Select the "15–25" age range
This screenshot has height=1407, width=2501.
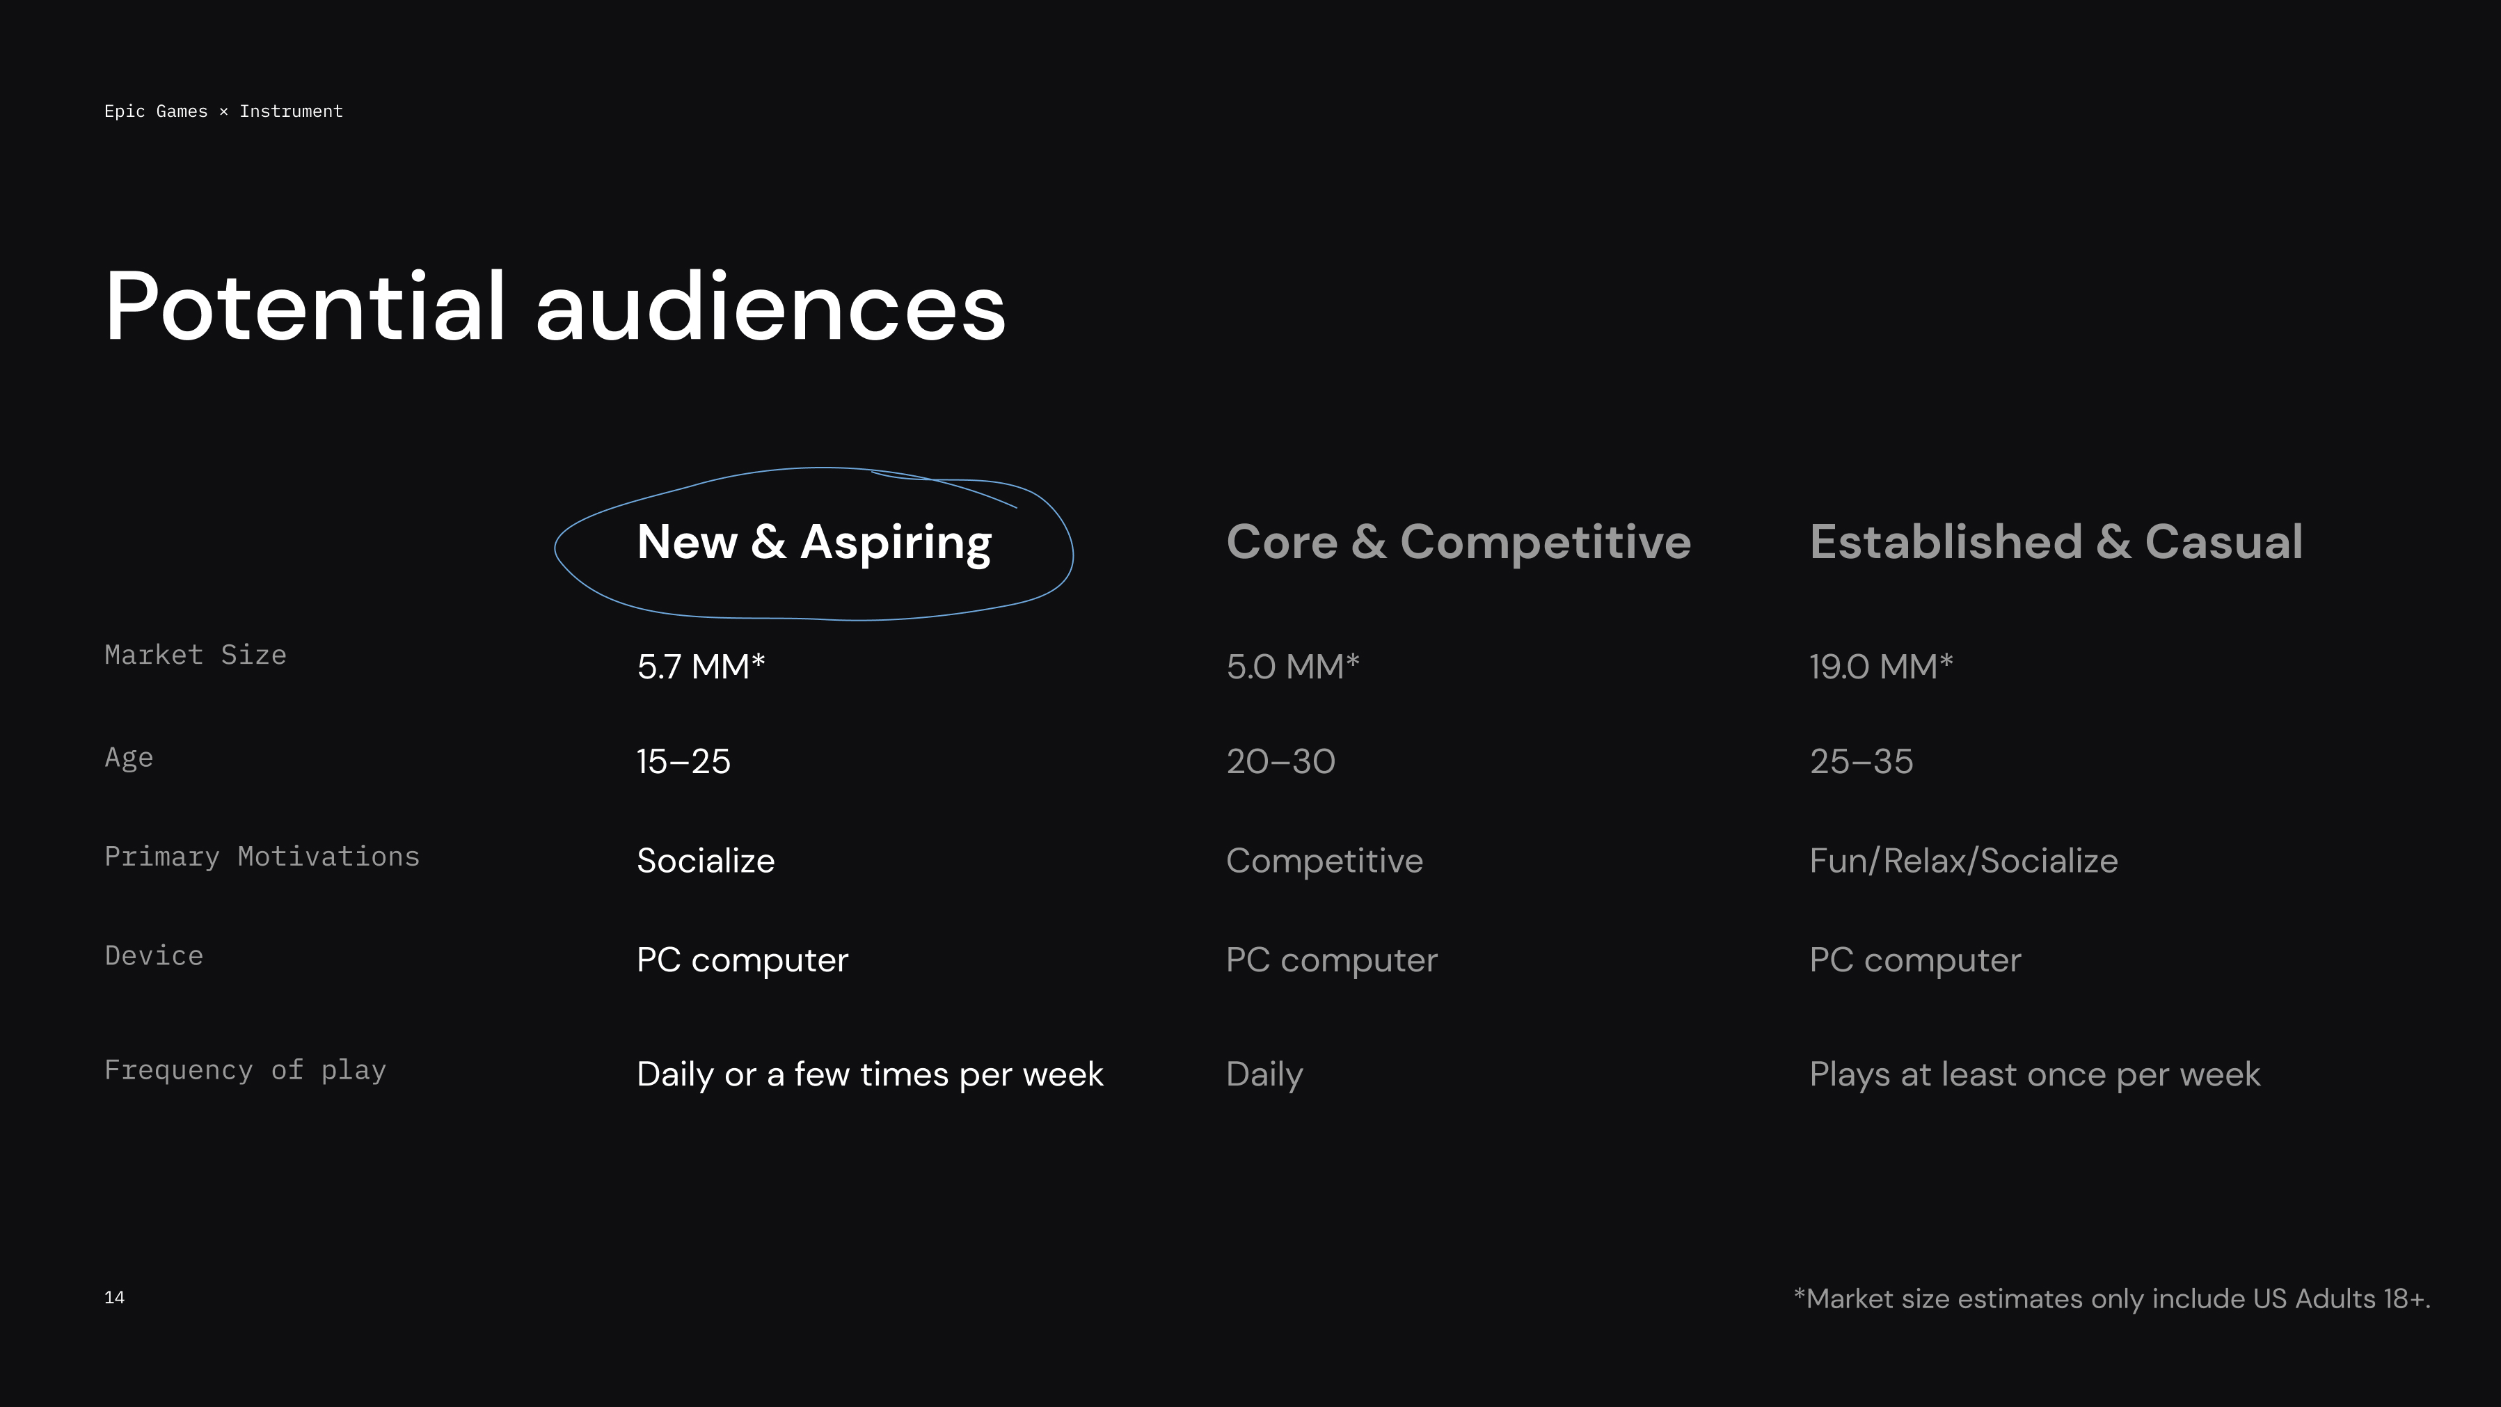coord(683,761)
